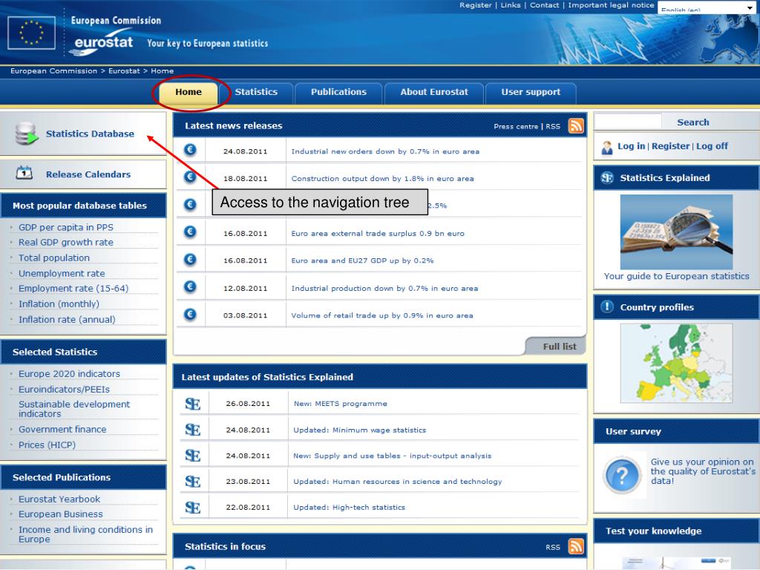Click the Contact link in top bar
Image resolution: width=760 pixels, height=570 pixels.
point(544,5)
